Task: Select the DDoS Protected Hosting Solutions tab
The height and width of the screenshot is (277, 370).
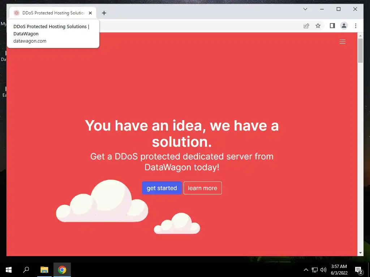Action: pyautogui.click(x=53, y=13)
